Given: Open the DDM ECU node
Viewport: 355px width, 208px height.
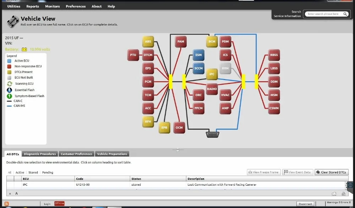Looking at the screenshot, I should click(274, 81).
